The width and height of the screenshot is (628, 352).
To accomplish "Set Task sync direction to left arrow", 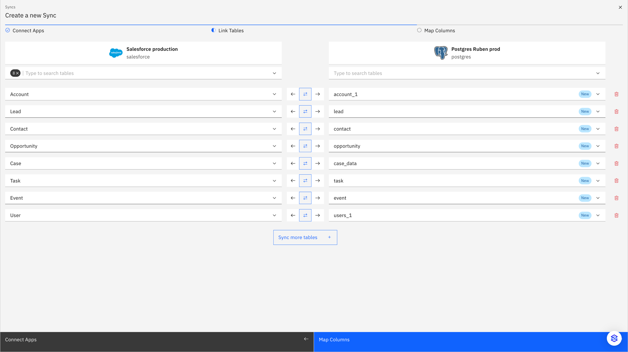I will click(x=293, y=181).
